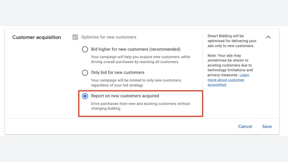Collapse the Customer acquisition section chevron
288x162 pixels.
click(x=268, y=37)
